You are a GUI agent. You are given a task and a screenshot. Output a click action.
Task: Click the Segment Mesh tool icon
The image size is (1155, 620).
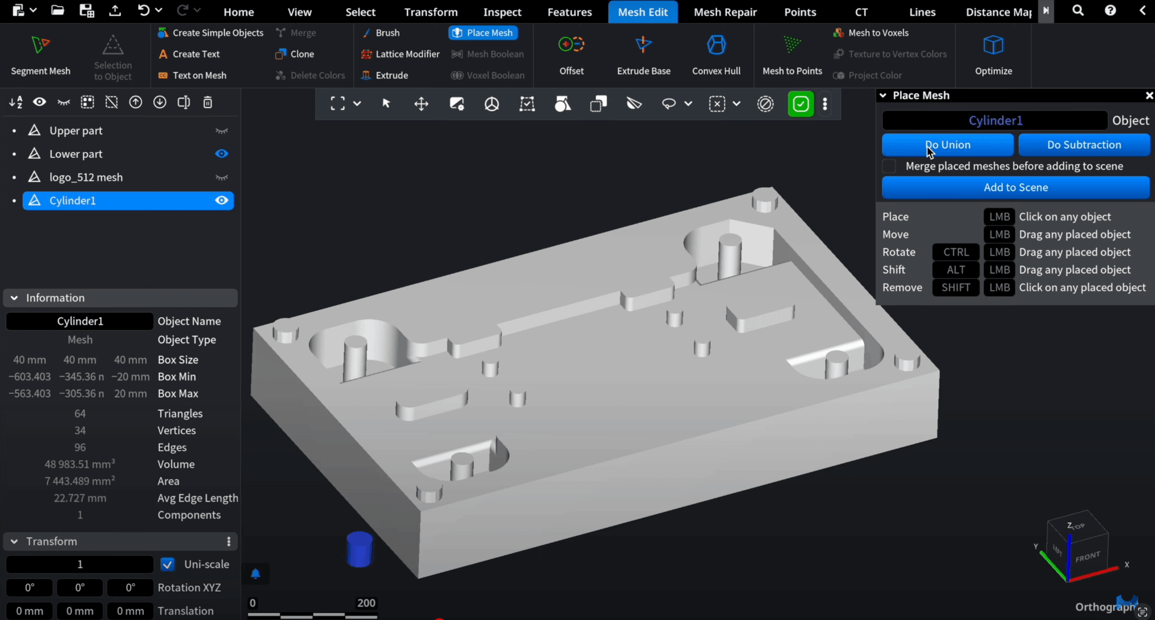[x=40, y=45]
